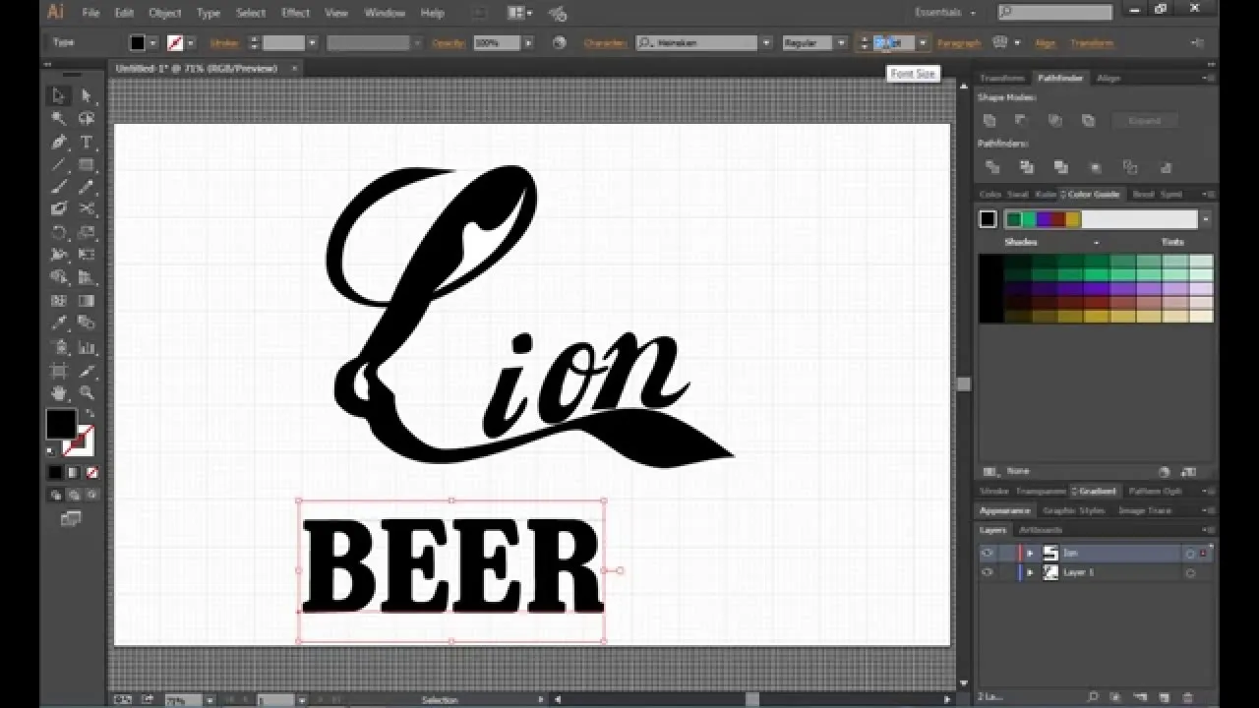Select the Column Graph tool

[x=87, y=347]
